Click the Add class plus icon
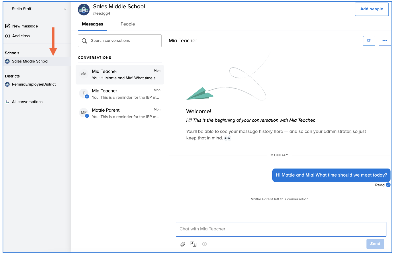 [x=8, y=36]
